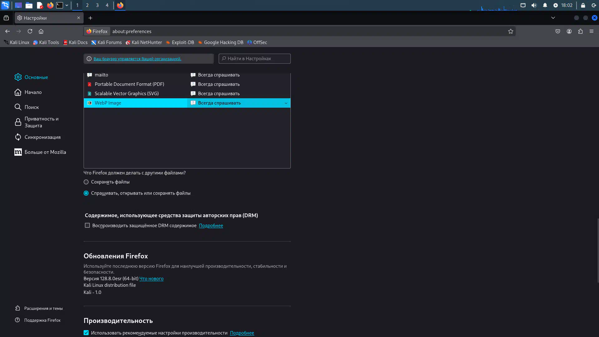This screenshot has width=599, height=337.
Task: Click the organization-managed browser notice link
Action: point(137,59)
